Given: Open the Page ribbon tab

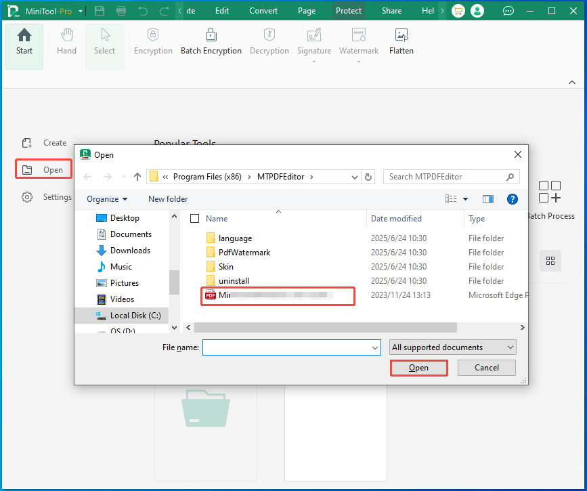Looking at the screenshot, I should 307,11.
